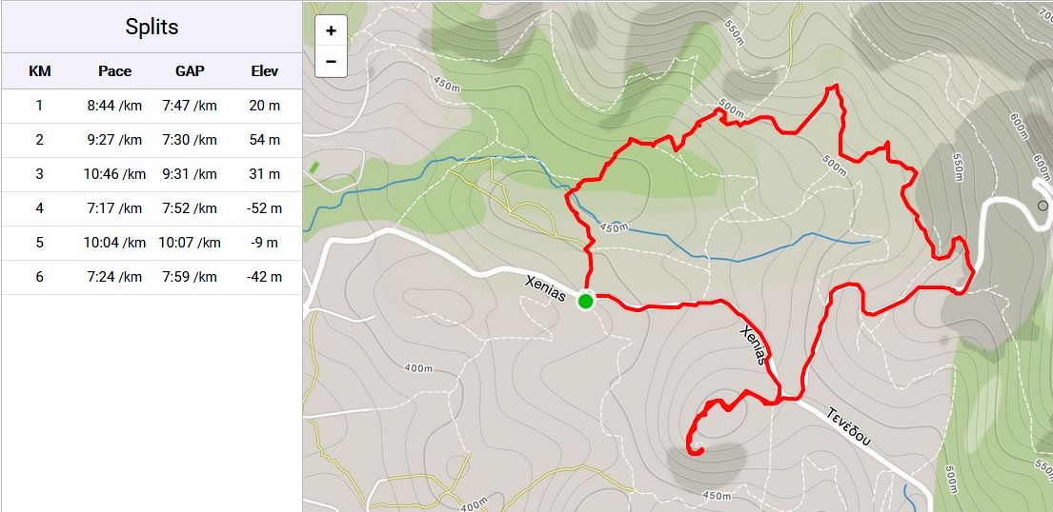Image resolution: width=1053 pixels, height=512 pixels.
Task: Select the kilometer 6 split row
Action: pos(152,277)
